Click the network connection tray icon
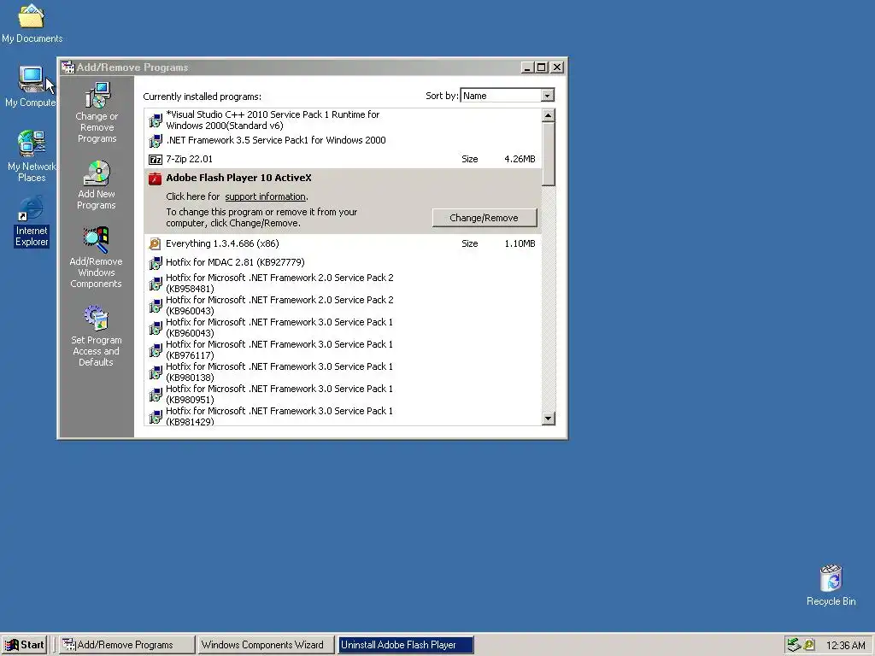875x656 pixels. (794, 645)
